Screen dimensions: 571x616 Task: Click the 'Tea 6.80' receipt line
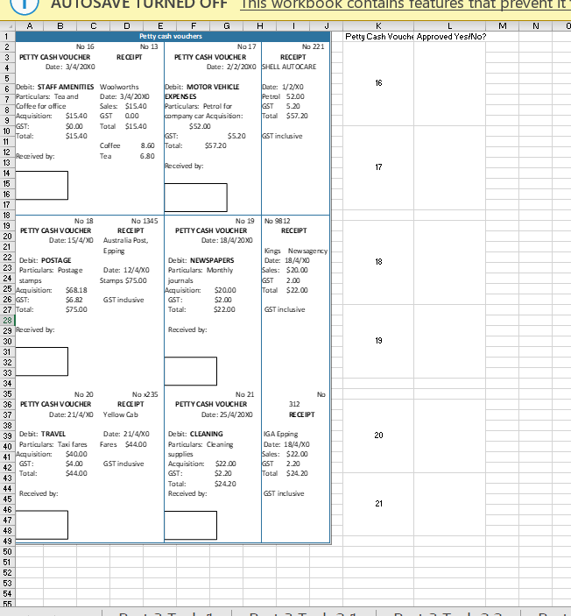127,156
